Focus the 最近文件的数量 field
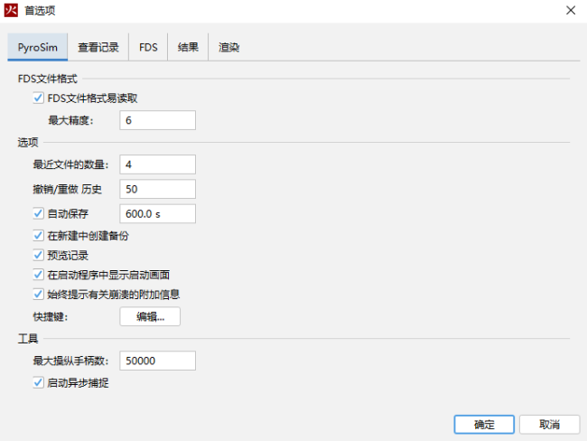This screenshot has height=441, width=587. 157,164
